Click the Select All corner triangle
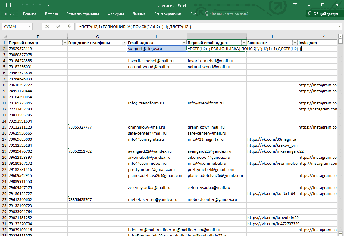 (x=5, y=37)
